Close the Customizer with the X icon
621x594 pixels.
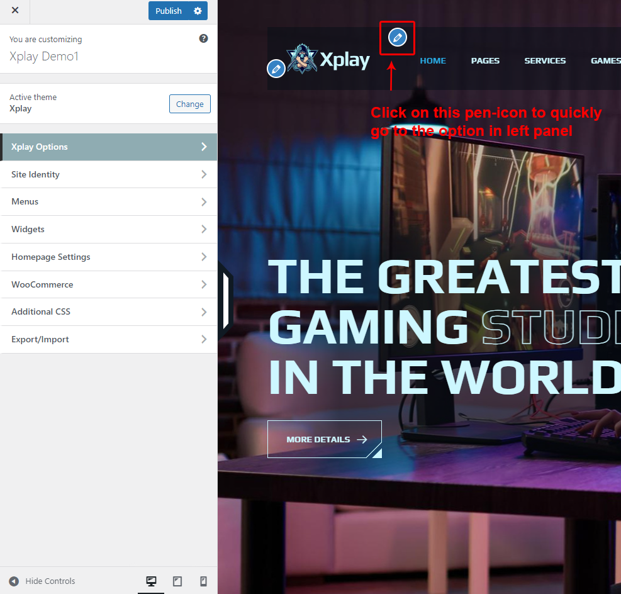pyautogui.click(x=15, y=11)
